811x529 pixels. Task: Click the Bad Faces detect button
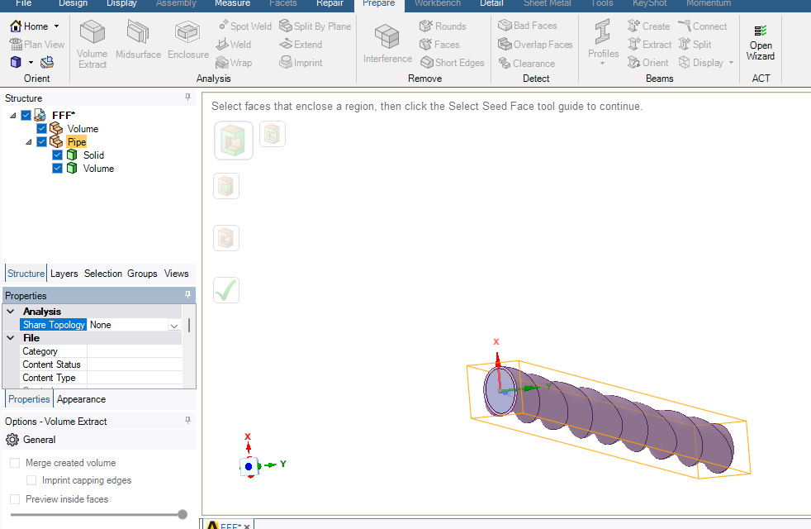[527, 26]
